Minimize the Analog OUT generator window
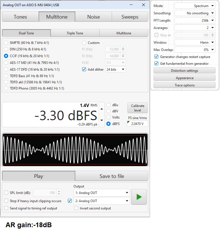 [131, 5]
